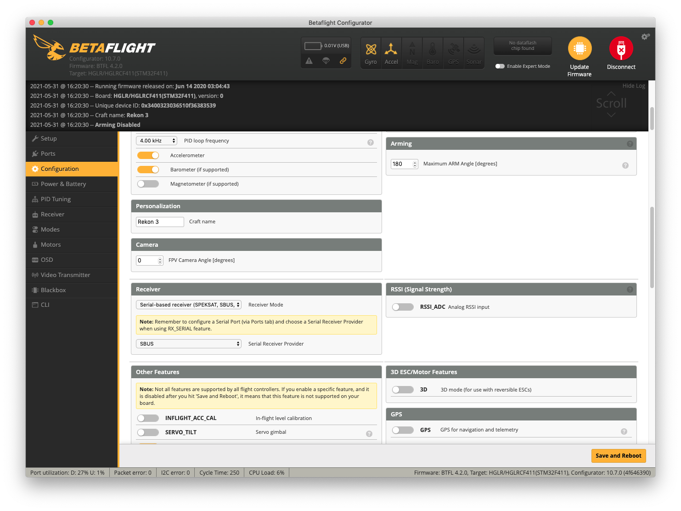Click the CPU Load: 6% status text

(267, 473)
